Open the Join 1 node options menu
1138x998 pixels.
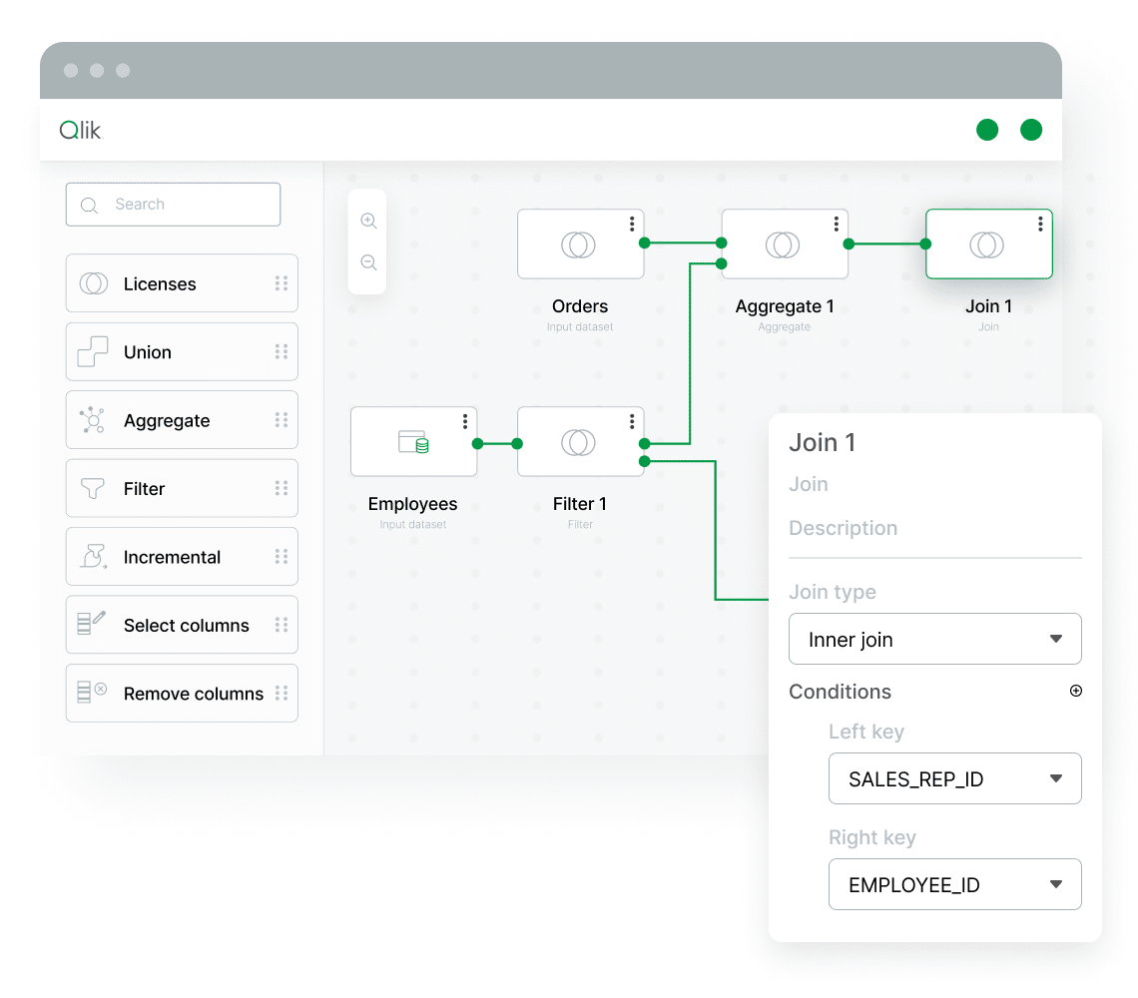(x=1040, y=224)
